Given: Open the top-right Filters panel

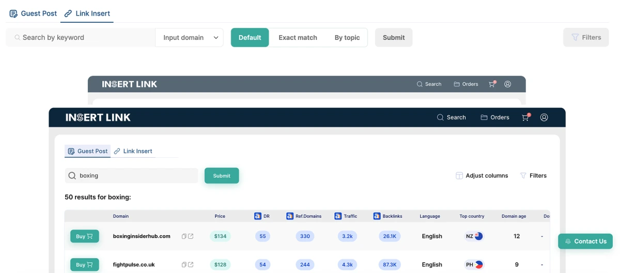Looking at the screenshot, I should point(586,37).
